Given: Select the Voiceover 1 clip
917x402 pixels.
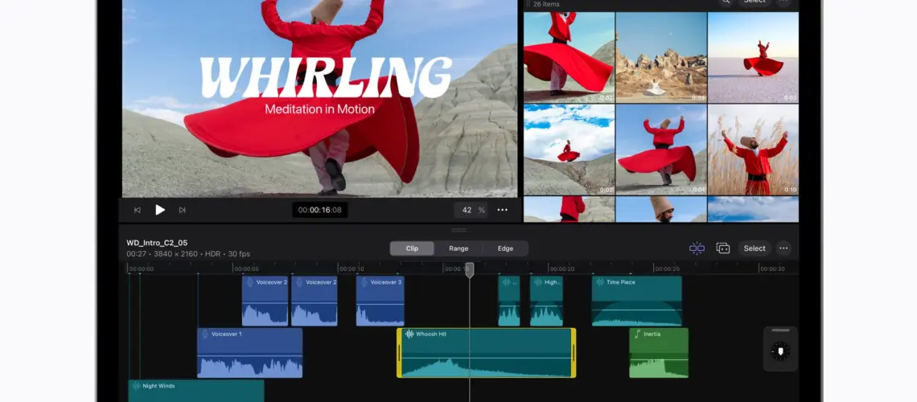Looking at the screenshot, I should click(x=249, y=354).
